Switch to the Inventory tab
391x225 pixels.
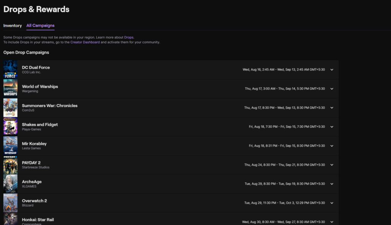[x=13, y=26]
